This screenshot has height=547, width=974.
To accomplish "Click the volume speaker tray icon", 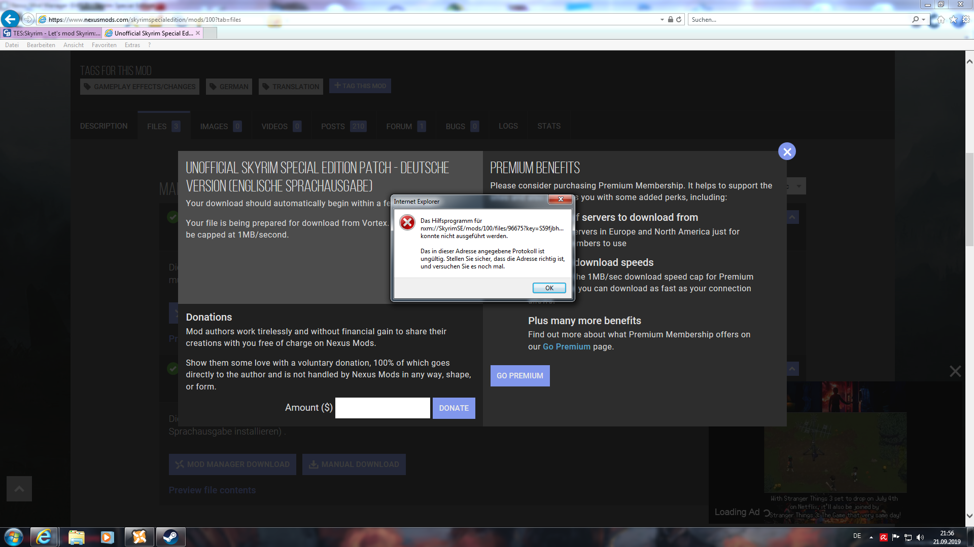I will (x=920, y=537).
